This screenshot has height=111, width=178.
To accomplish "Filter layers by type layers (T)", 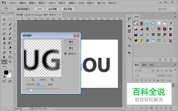I will (x=162, y=71).
